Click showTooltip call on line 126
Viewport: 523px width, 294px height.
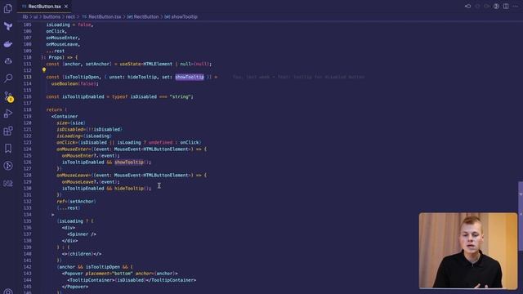point(129,163)
